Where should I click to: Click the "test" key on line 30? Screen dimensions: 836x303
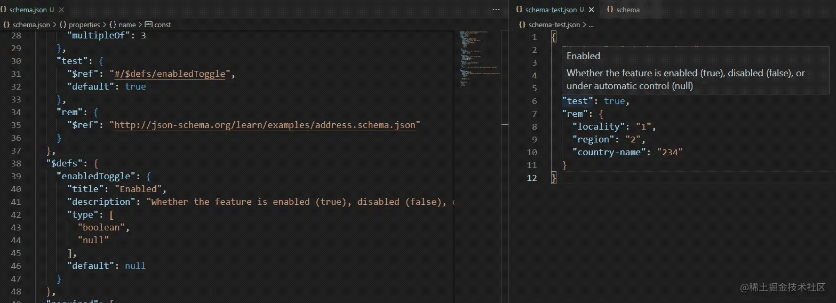pyautogui.click(x=72, y=61)
